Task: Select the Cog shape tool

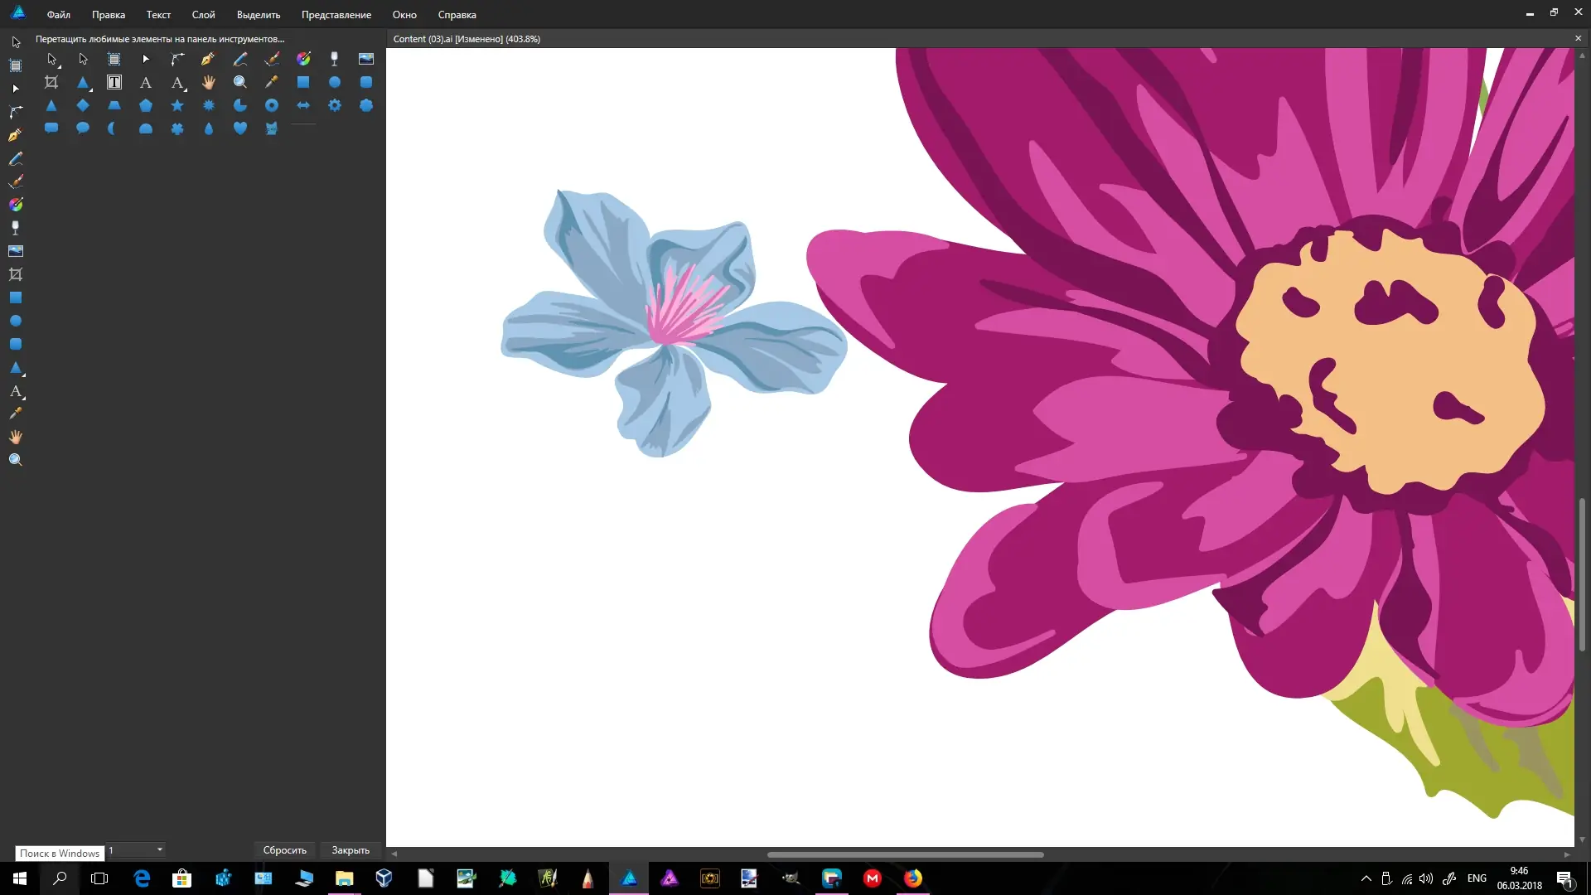Action: click(335, 105)
